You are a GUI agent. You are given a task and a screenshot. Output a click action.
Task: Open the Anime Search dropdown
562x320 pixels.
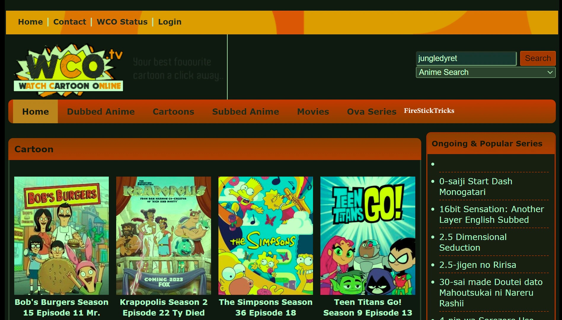click(x=485, y=72)
